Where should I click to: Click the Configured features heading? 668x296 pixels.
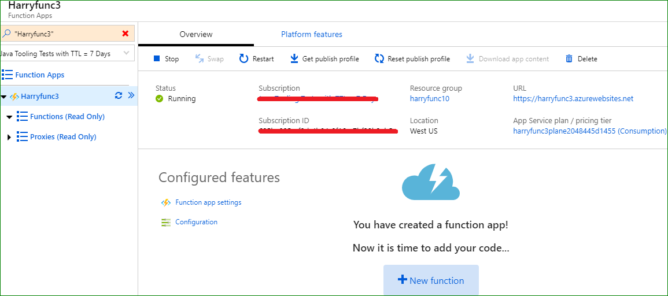[x=219, y=177]
